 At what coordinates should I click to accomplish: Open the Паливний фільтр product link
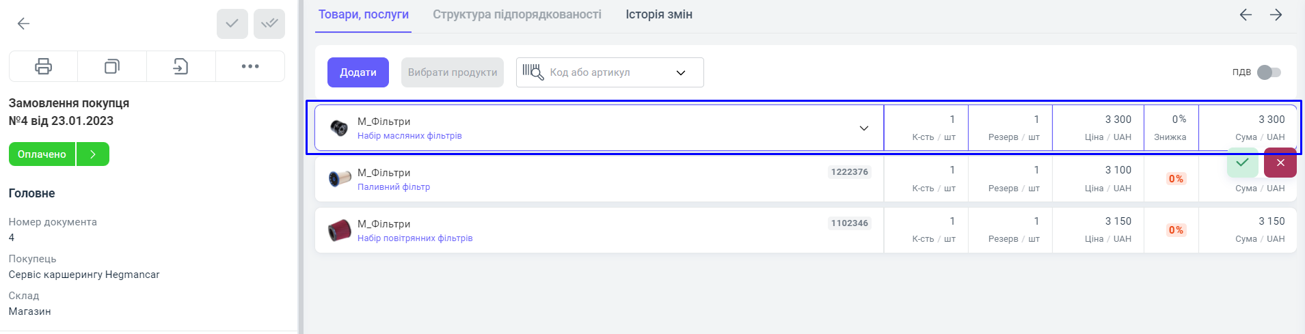pyautogui.click(x=394, y=187)
